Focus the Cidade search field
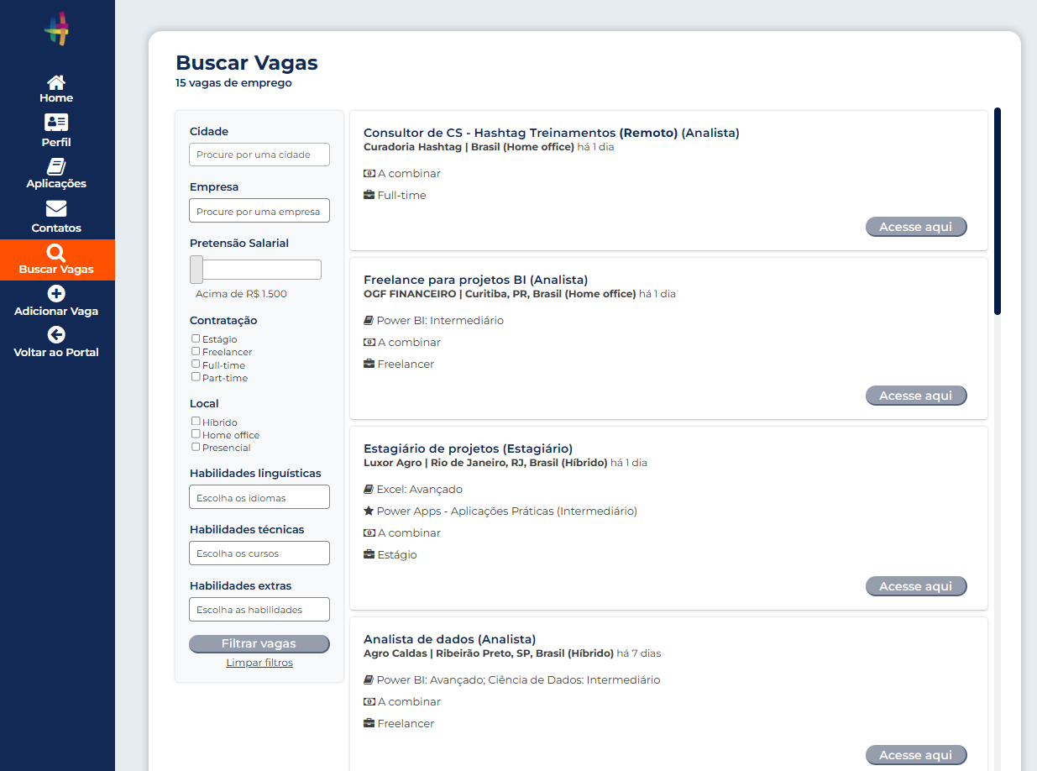Screen dimensions: 1037x771 pos(259,155)
